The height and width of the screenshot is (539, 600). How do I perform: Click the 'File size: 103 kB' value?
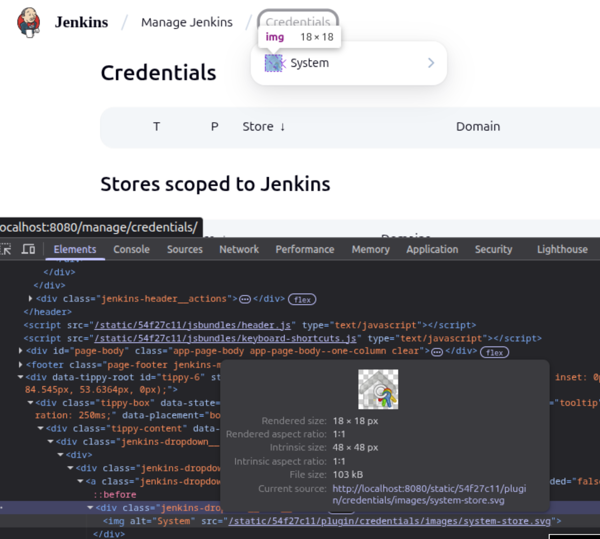click(x=348, y=475)
